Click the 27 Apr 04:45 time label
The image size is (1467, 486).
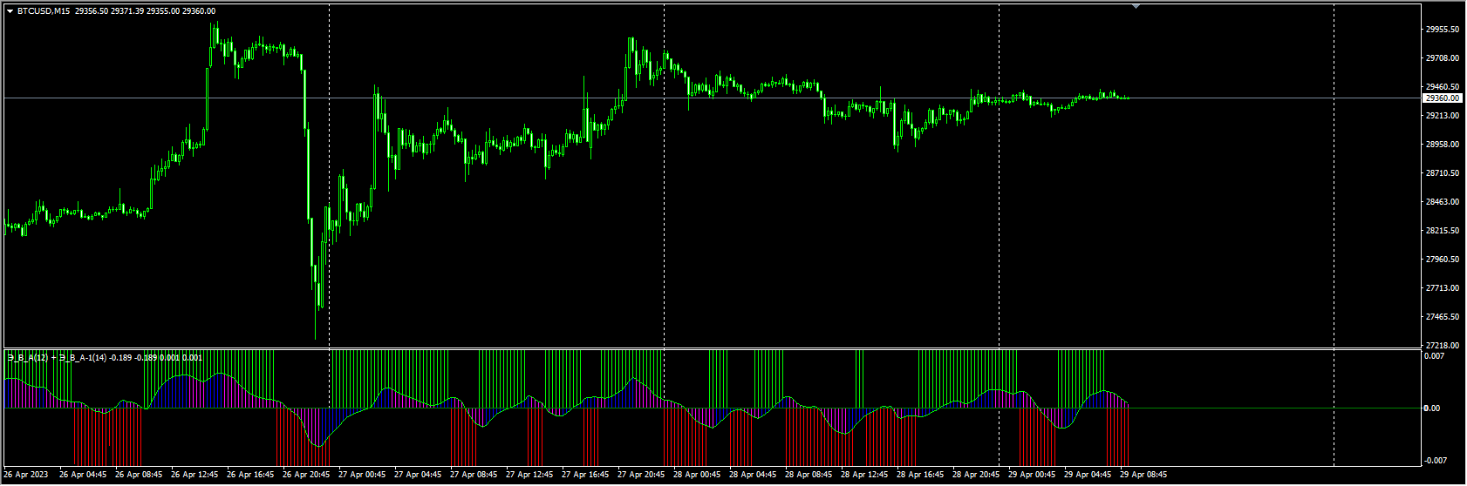pyautogui.click(x=418, y=476)
